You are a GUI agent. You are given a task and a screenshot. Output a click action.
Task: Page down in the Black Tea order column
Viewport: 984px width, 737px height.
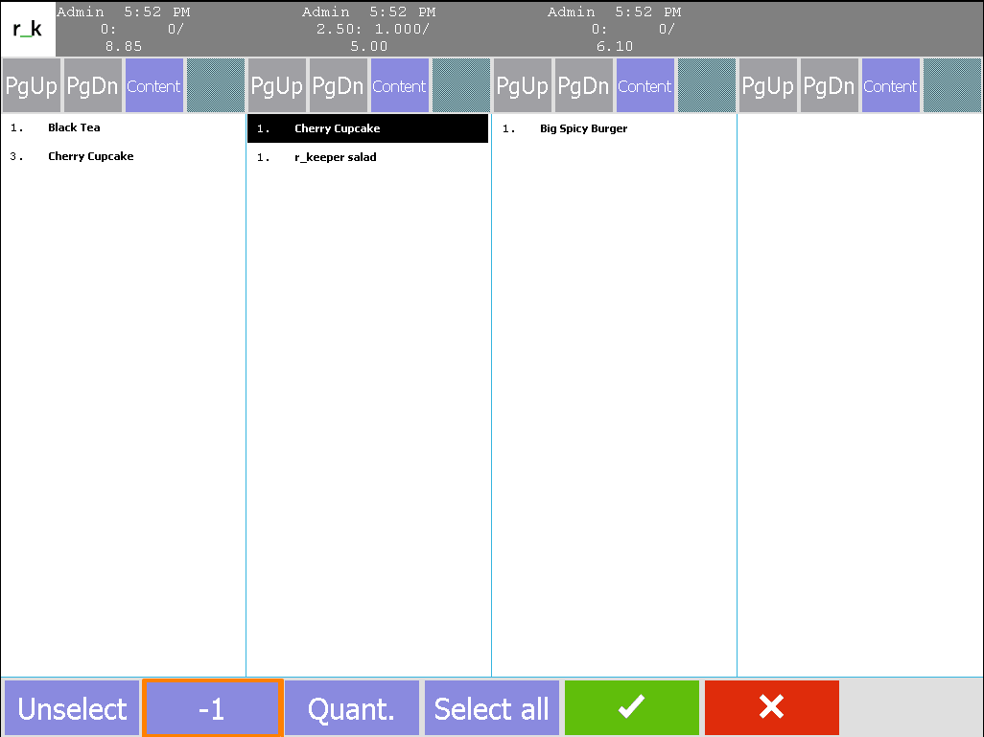[93, 85]
